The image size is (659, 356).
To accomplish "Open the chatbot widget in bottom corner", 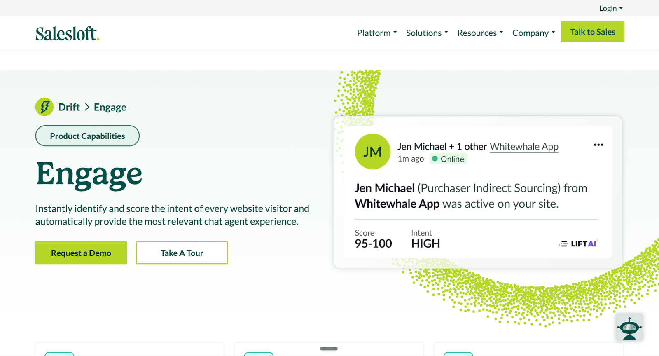I will [x=629, y=328].
